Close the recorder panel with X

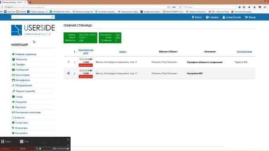pos(68,140)
